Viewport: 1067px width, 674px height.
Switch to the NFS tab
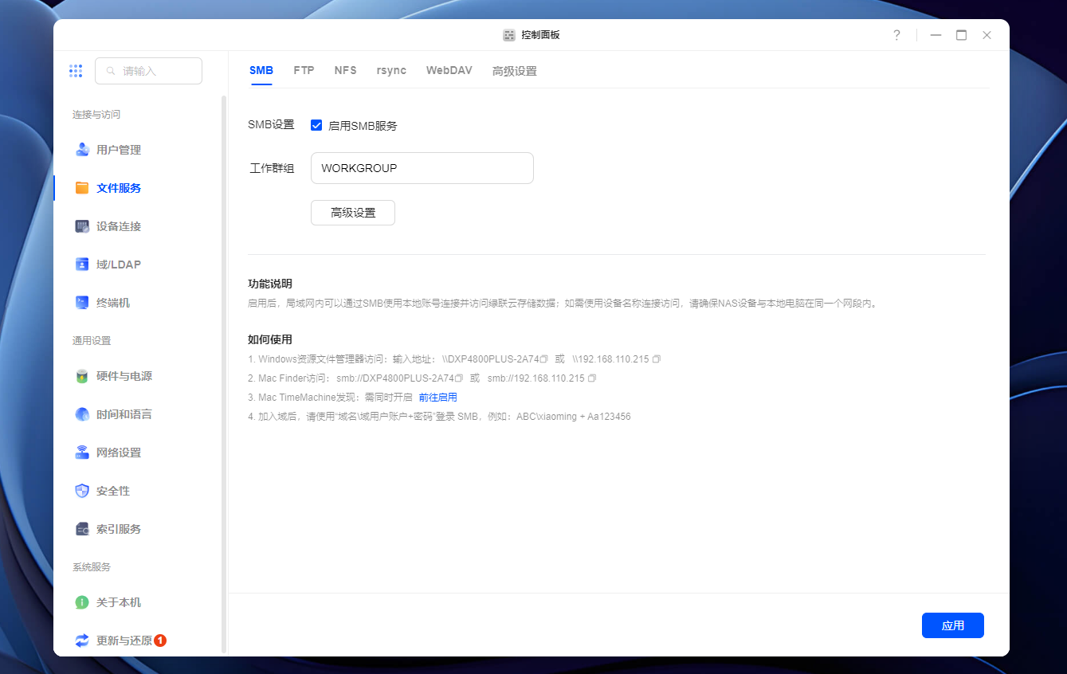pos(346,70)
